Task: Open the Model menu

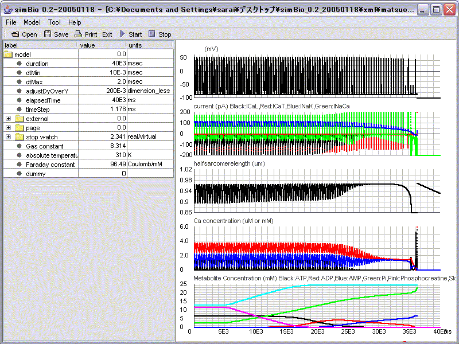Action: point(32,22)
